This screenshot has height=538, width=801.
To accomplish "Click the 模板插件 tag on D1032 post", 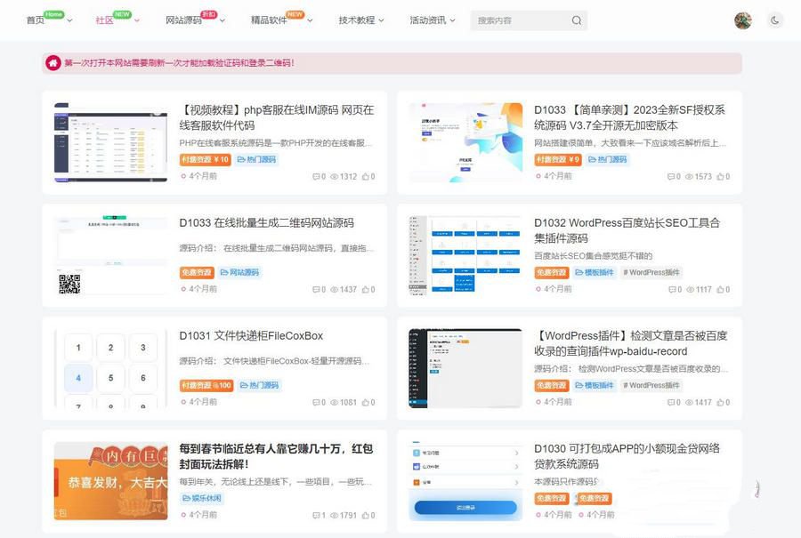I will click(595, 272).
